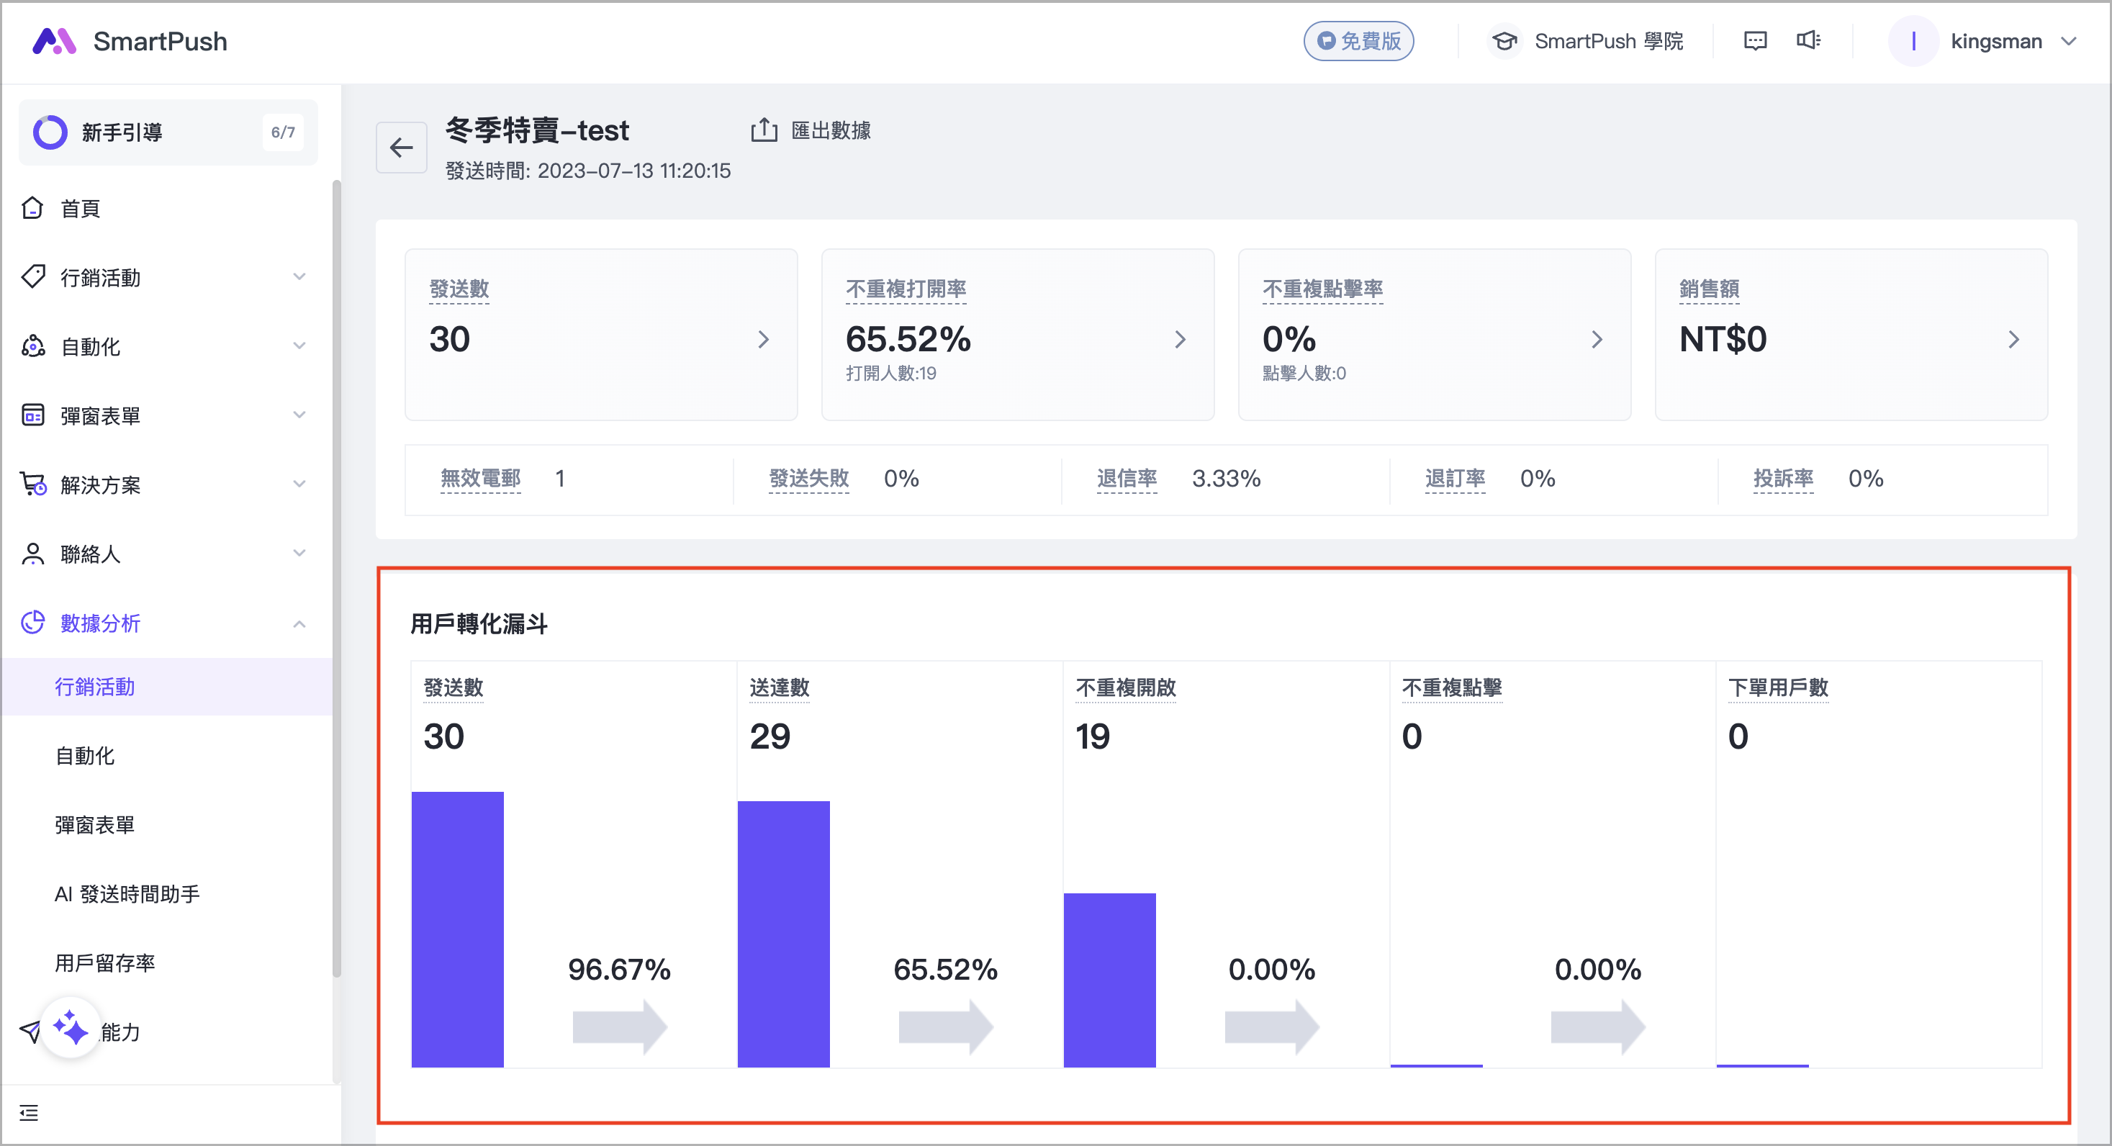The width and height of the screenshot is (2112, 1146).
Task: Select 行銷活動 under 數據分析
Action: pyautogui.click(x=166, y=686)
